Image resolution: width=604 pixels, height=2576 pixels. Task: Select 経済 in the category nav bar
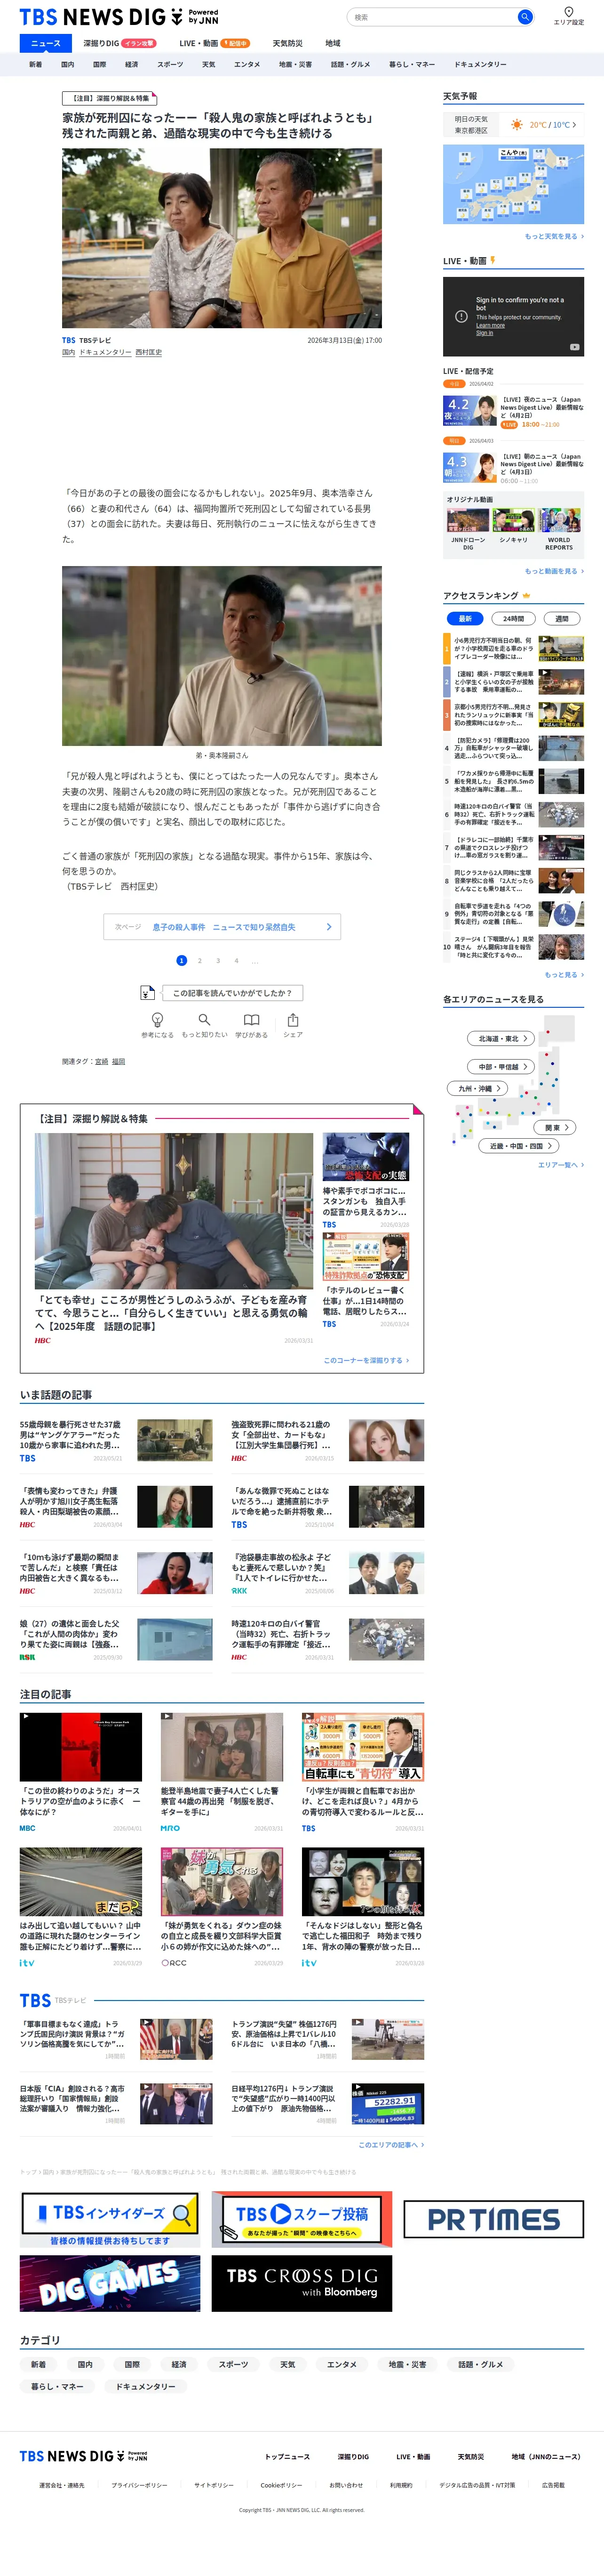[131, 64]
